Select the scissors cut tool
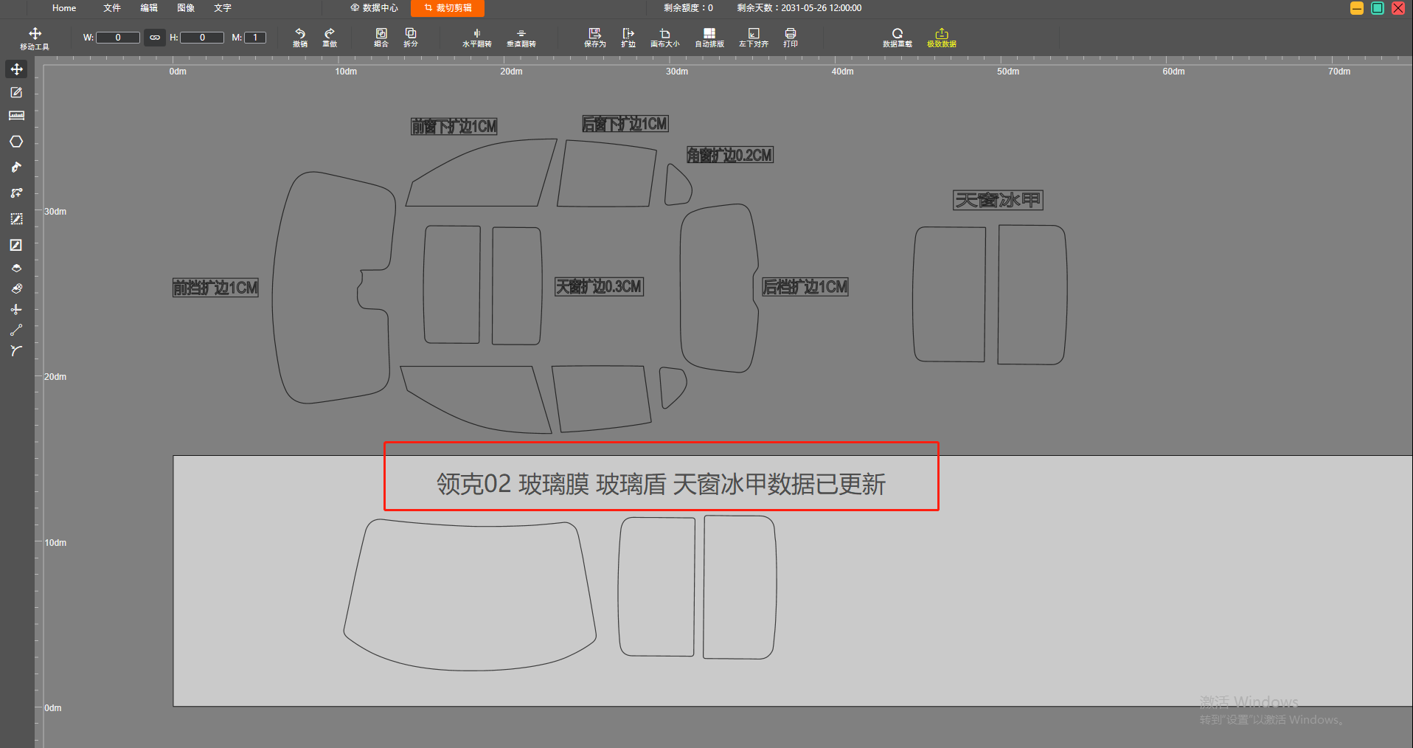This screenshot has height=748, width=1413. click(x=16, y=310)
